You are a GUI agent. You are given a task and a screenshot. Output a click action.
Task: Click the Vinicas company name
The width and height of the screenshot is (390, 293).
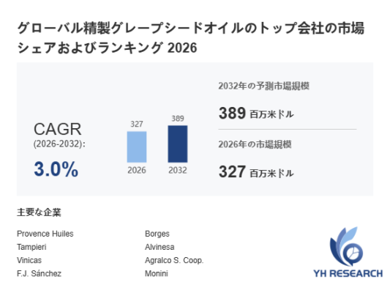point(29,260)
